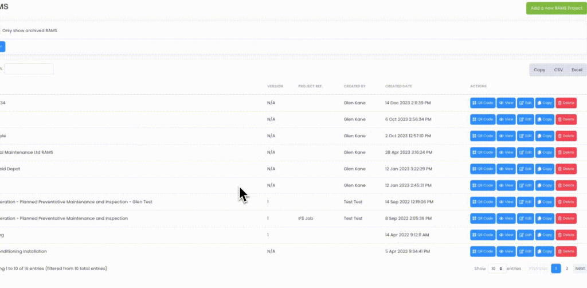Copy the RAMS created 14 Apr 2022
The height and width of the screenshot is (288, 587).
pos(545,235)
